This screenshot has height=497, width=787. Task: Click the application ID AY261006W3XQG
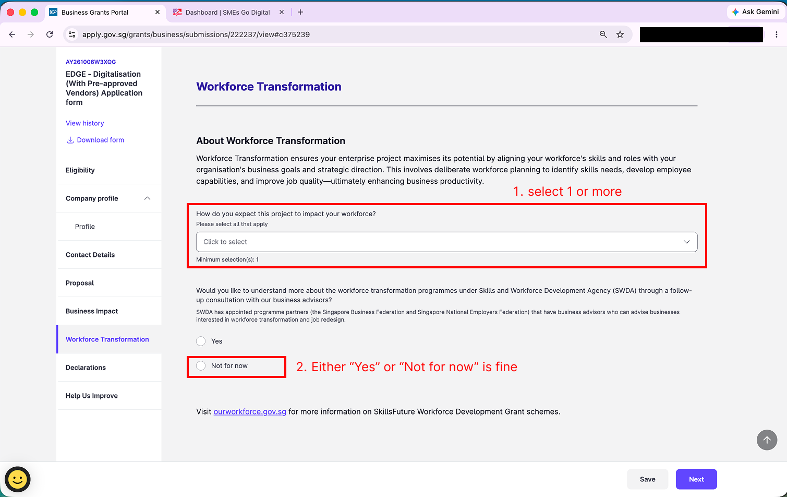coord(91,62)
